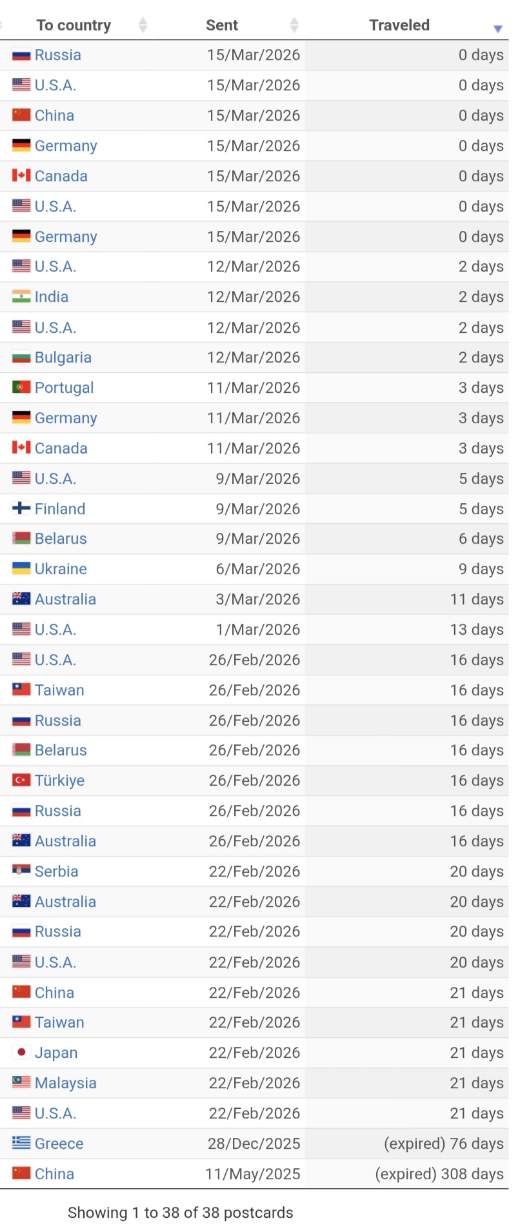The height and width of the screenshot is (1232, 529).
Task: Open the Türkiye country link
Action: (x=59, y=780)
